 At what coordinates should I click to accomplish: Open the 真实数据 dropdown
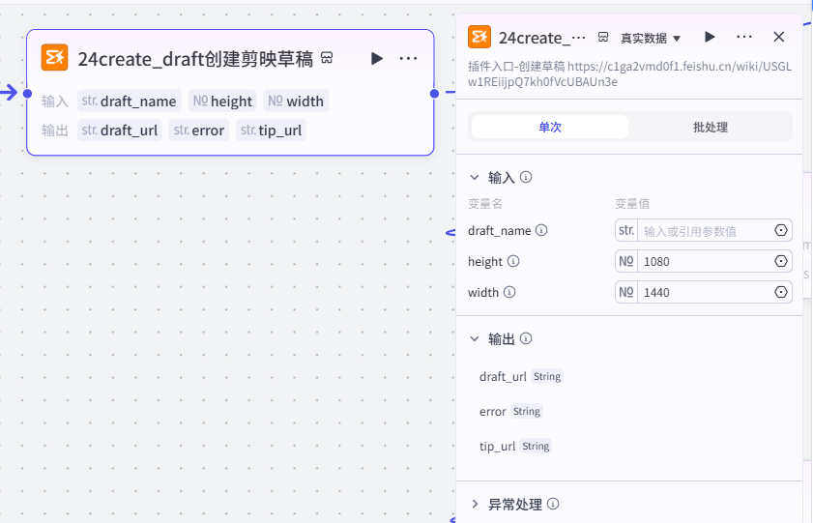pyautogui.click(x=651, y=38)
